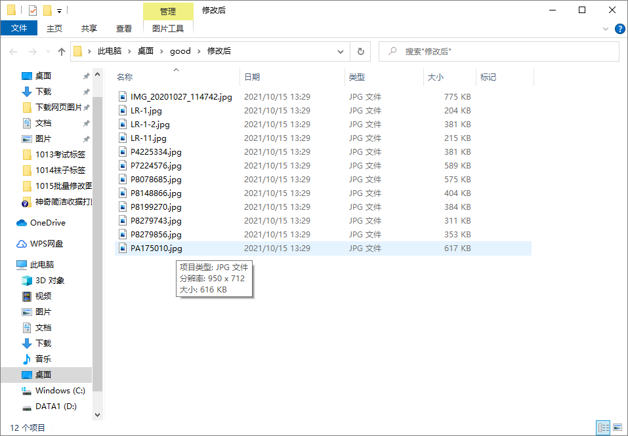Click the 775 KB size of IMG_20201027_114742.jpg
Viewport: 628px width, 436px height.
point(457,97)
